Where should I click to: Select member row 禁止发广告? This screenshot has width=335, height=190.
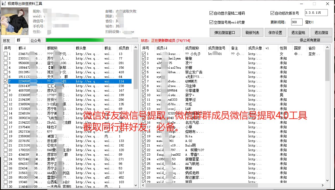pyautogui.click(x=233, y=72)
